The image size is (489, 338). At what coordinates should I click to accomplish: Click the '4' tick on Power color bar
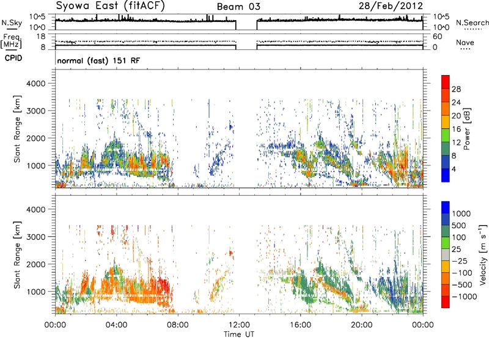(x=454, y=169)
